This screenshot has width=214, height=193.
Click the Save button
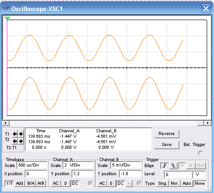[x=167, y=145]
